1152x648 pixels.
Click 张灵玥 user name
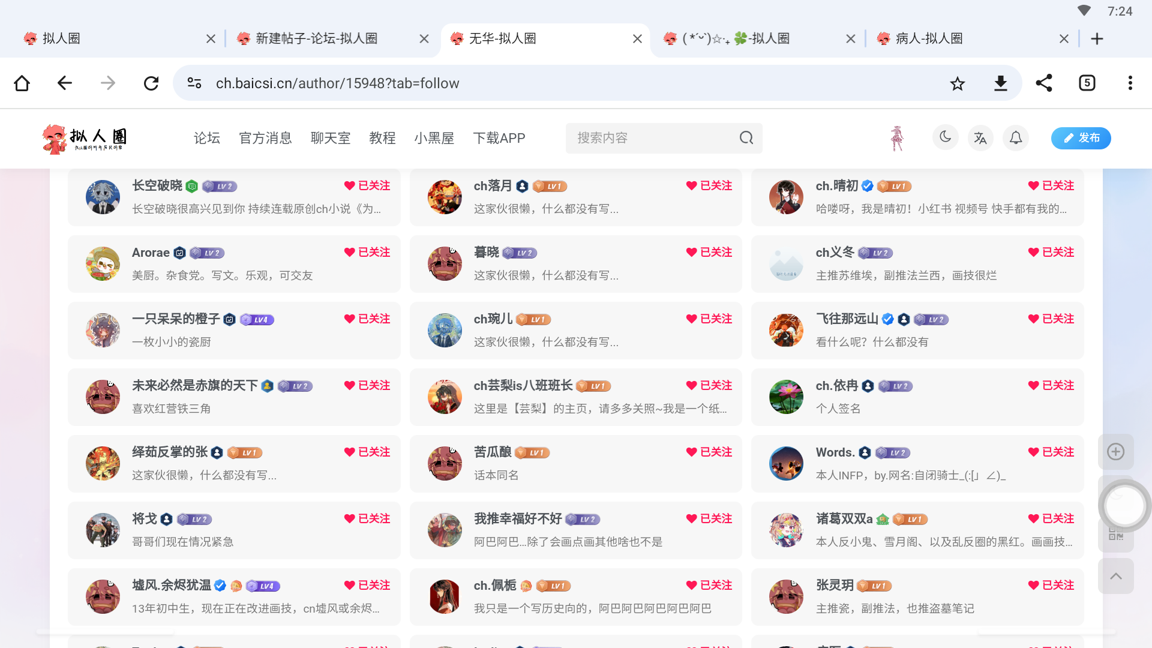(x=835, y=586)
